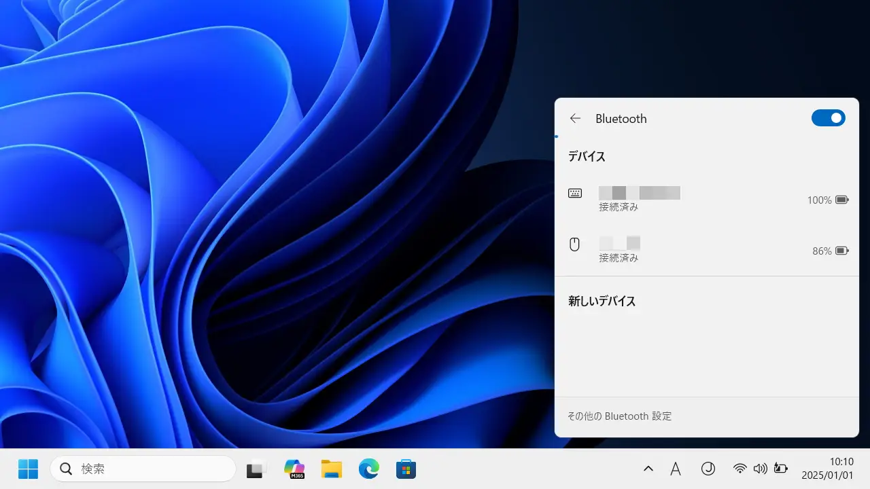
Task: Click 新しいデバイス in the Bluetooth panel
Action: click(602, 301)
